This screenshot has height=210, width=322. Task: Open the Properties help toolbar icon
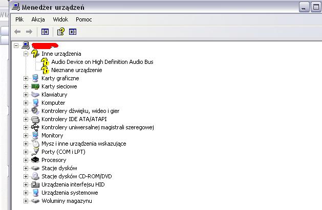tap(61, 32)
